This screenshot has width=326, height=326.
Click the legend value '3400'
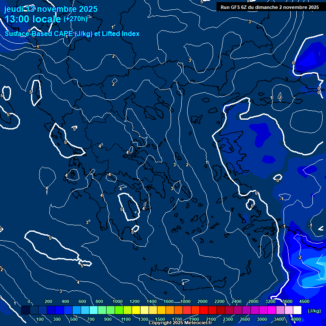(x=279, y=319)
